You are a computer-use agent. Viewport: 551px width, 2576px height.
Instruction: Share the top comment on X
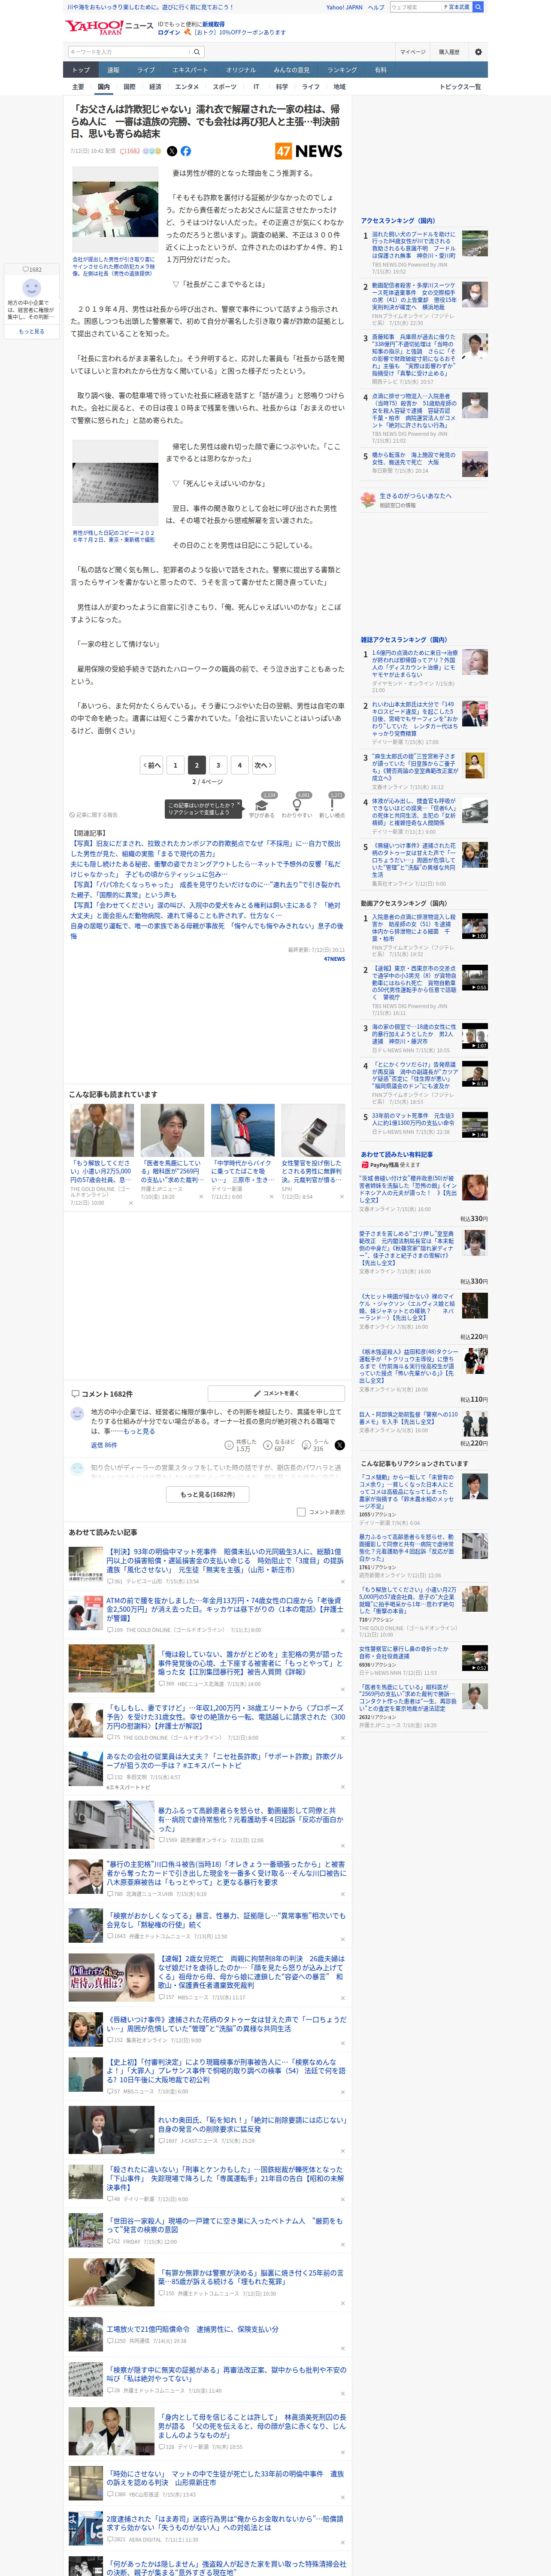340,1445
